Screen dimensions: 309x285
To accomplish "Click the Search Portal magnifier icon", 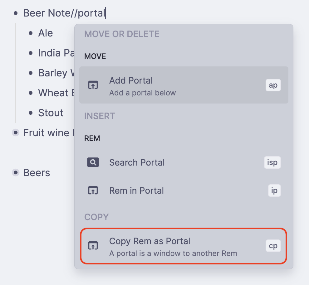I will (x=93, y=162).
